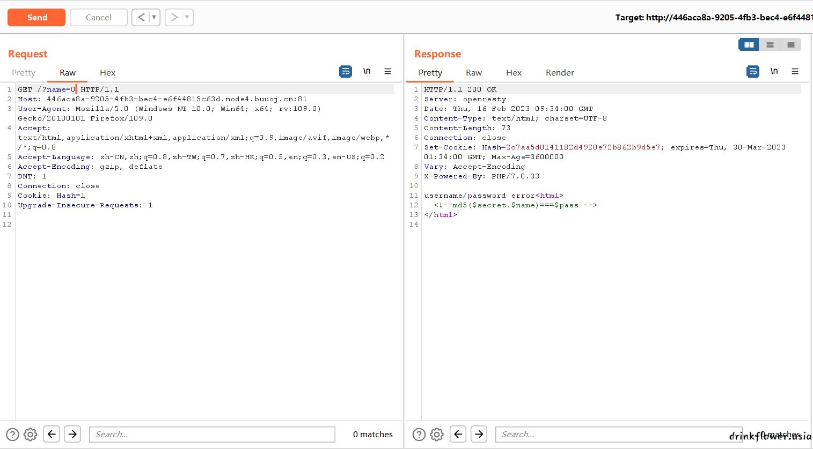Click previous match arrow under Request panel
Viewport: 813px width, 449px height.
tap(52, 434)
